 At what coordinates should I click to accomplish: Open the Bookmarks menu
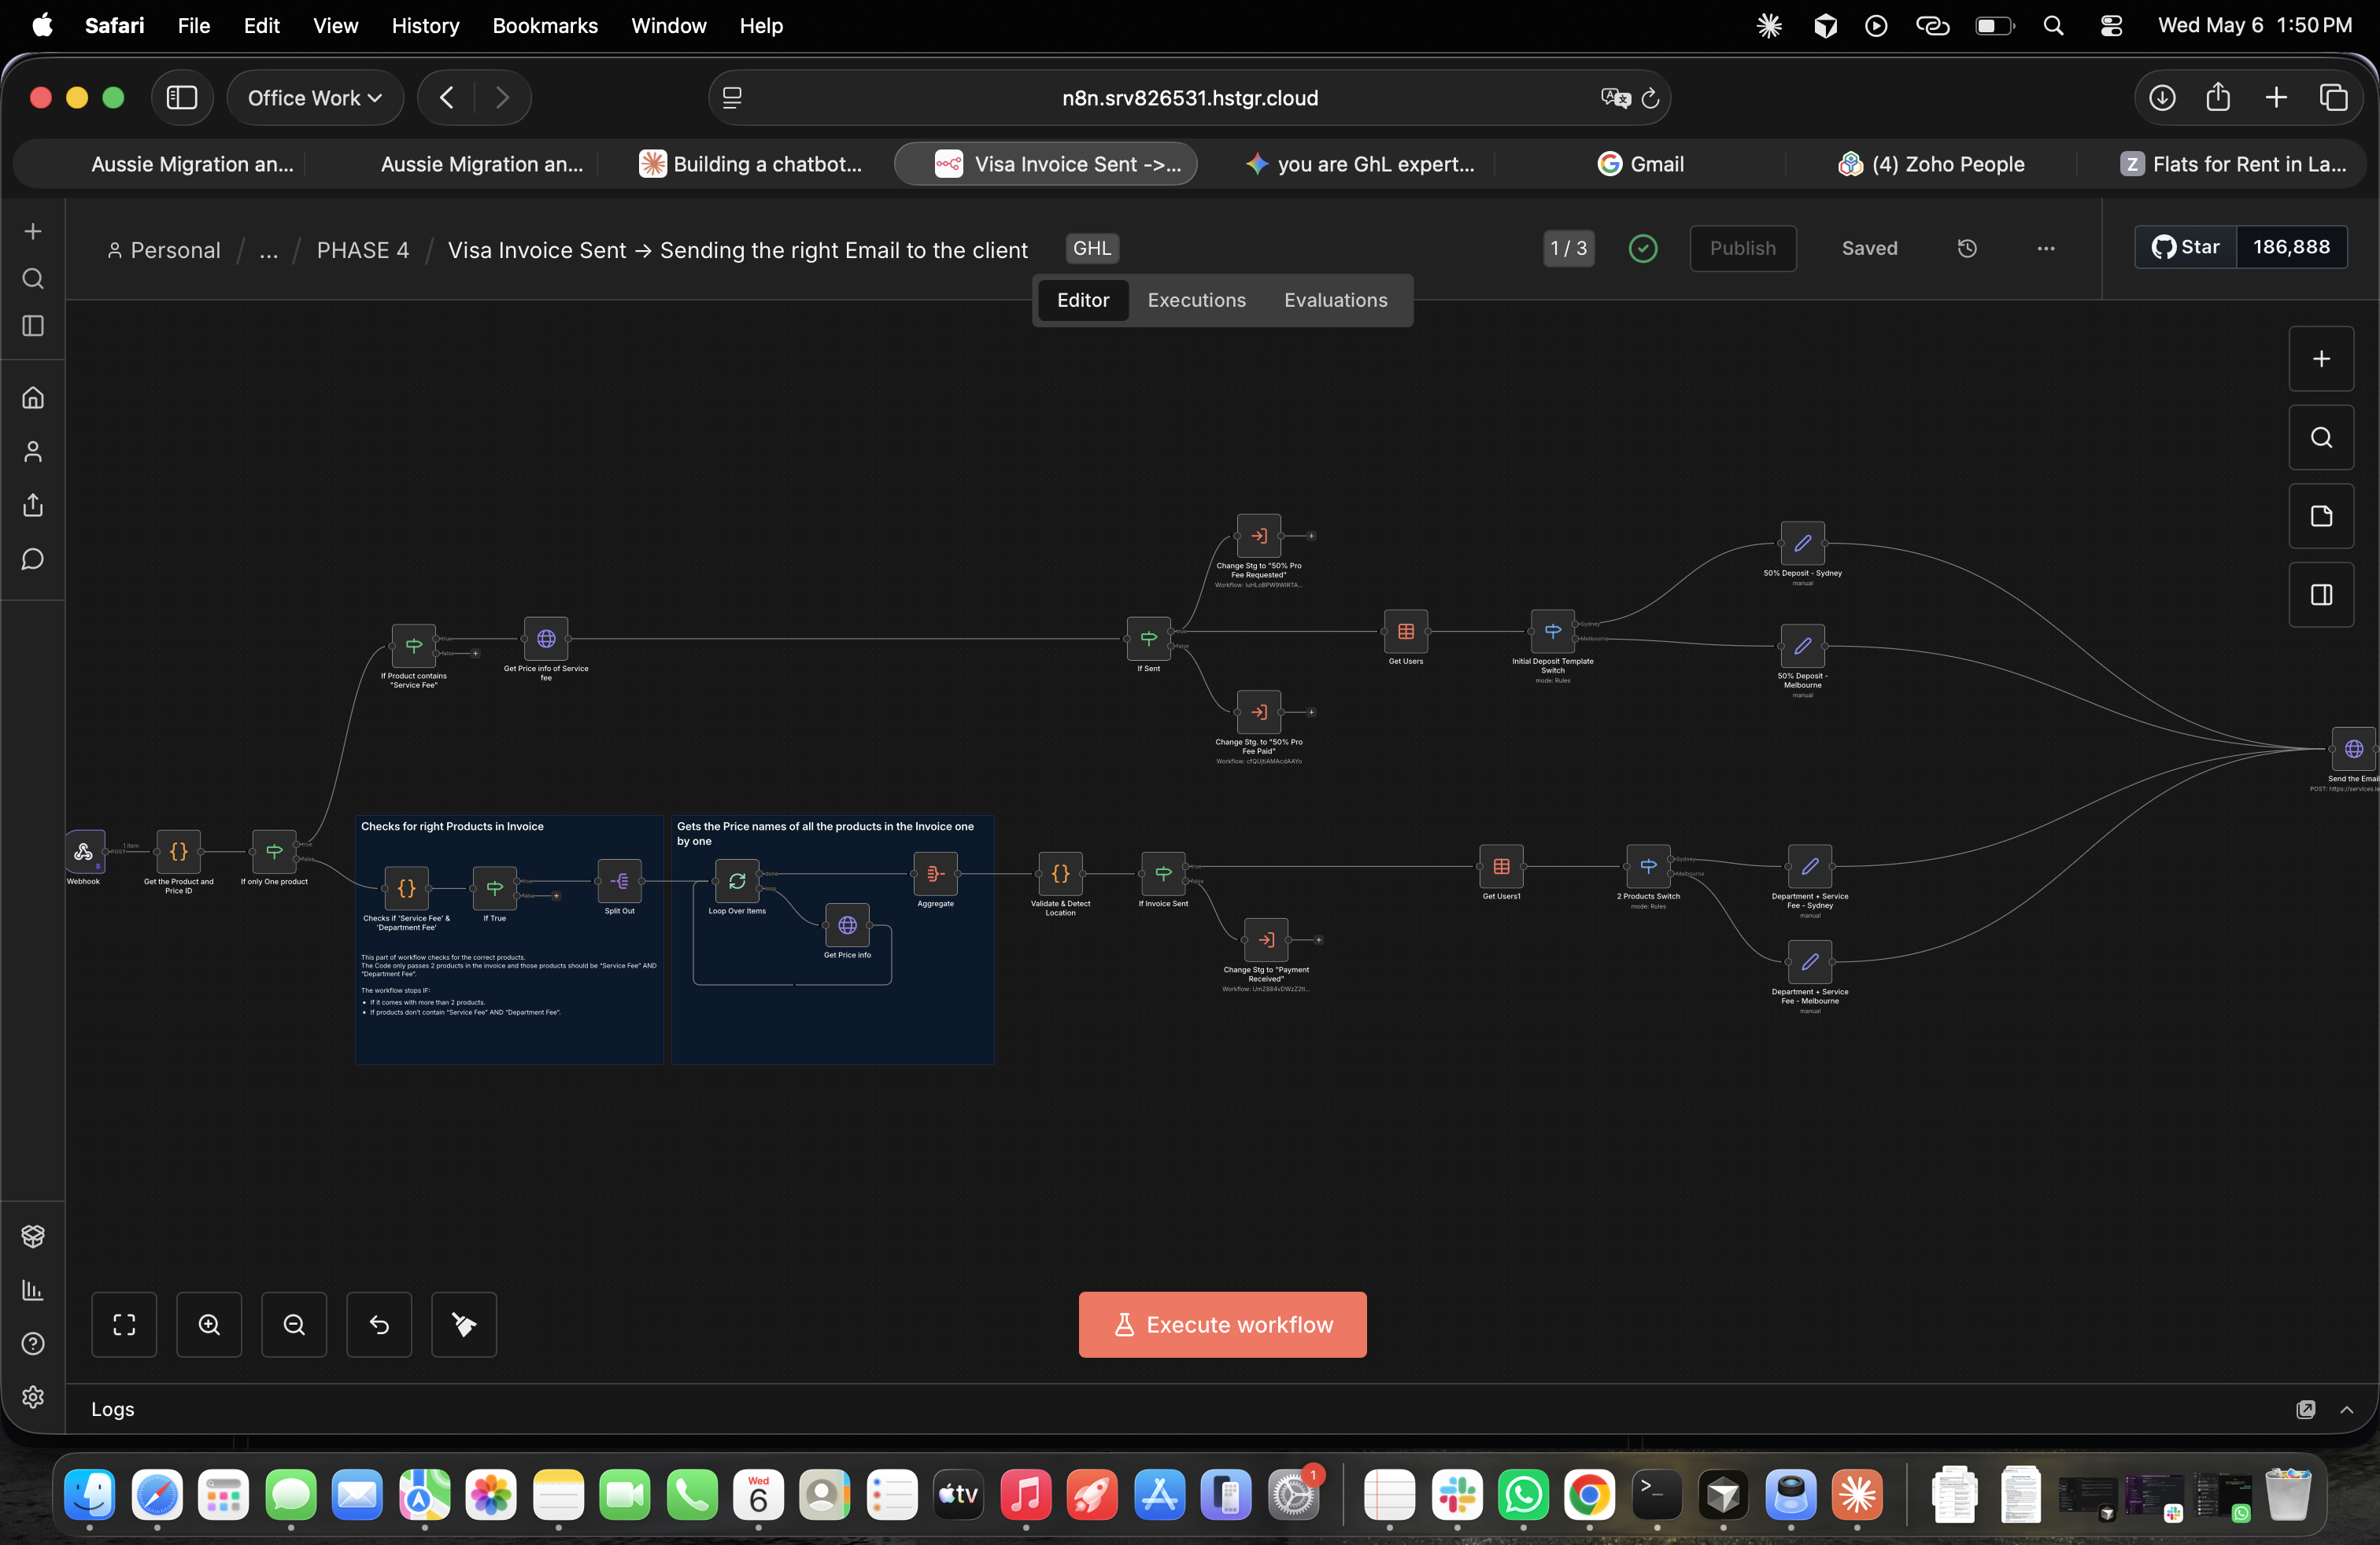coord(545,25)
